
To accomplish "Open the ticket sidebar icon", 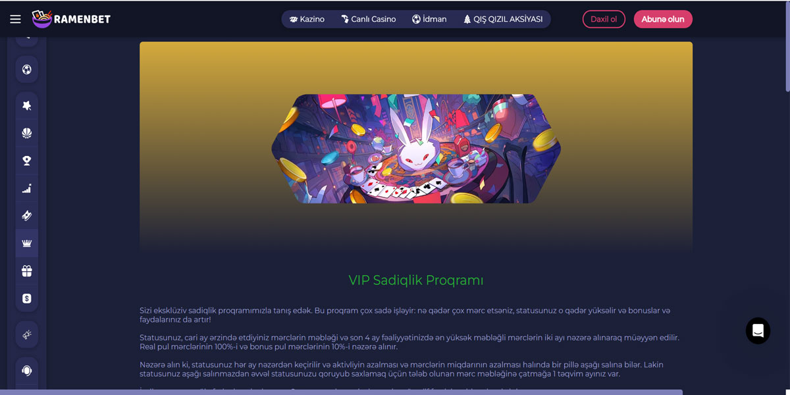I will (26, 216).
